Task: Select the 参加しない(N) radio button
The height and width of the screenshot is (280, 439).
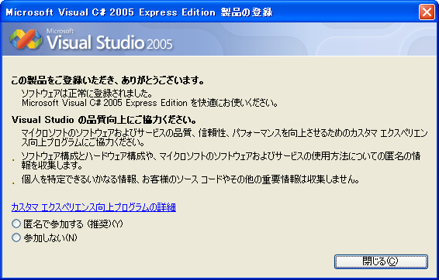Action: tap(16, 237)
